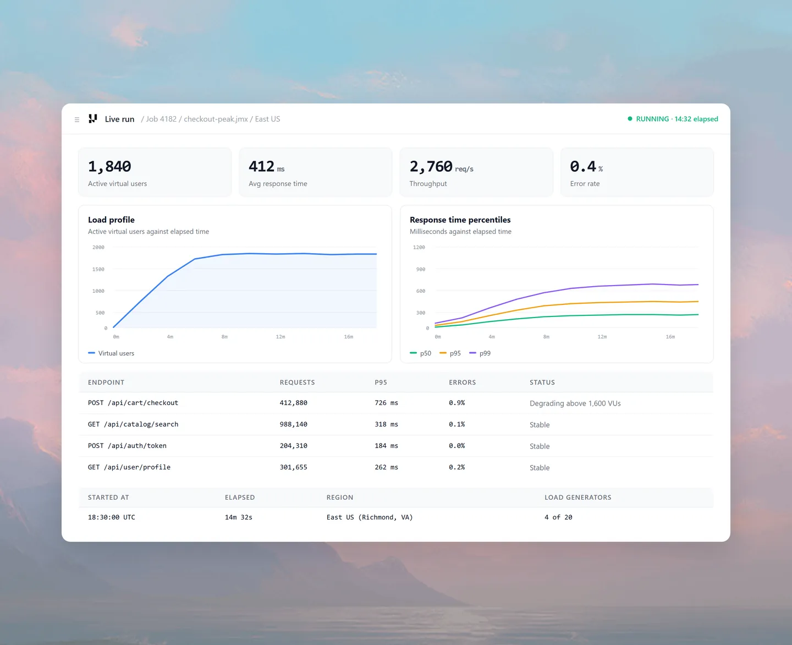Click the LOAD GENERATORS column header

(578, 498)
